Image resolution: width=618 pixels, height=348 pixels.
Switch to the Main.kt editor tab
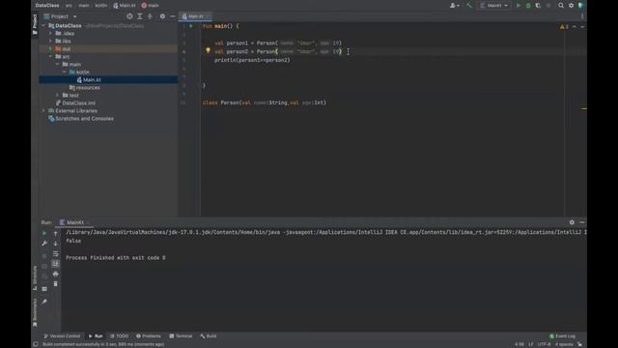pyautogui.click(x=195, y=16)
